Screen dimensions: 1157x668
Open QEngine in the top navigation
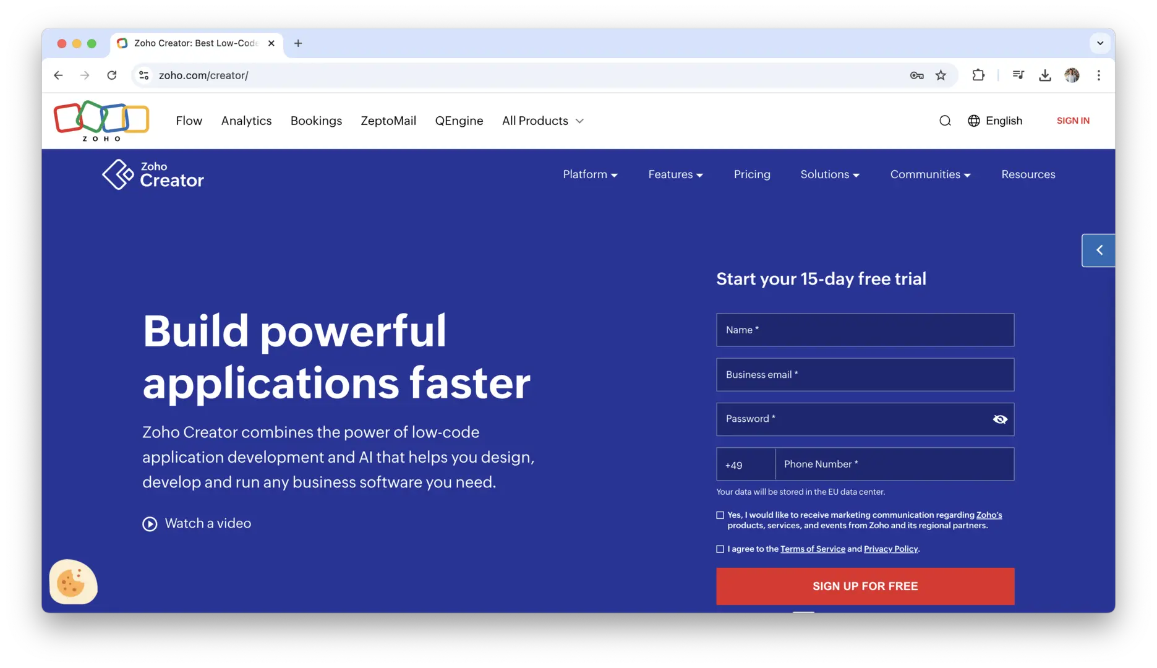pos(459,121)
